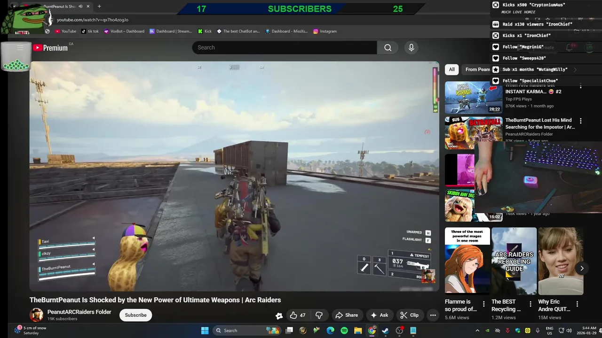
Task: Open Spotify from taskbar
Action: (x=344, y=330)
